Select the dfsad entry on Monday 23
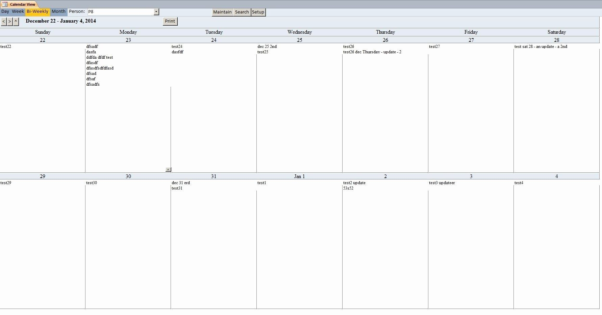Image resolution: width=602 pixels, height=315 pixels. [x=91, y=74]
